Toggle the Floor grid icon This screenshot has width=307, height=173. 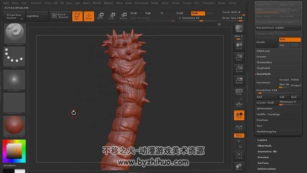click(x=239, y=104)
